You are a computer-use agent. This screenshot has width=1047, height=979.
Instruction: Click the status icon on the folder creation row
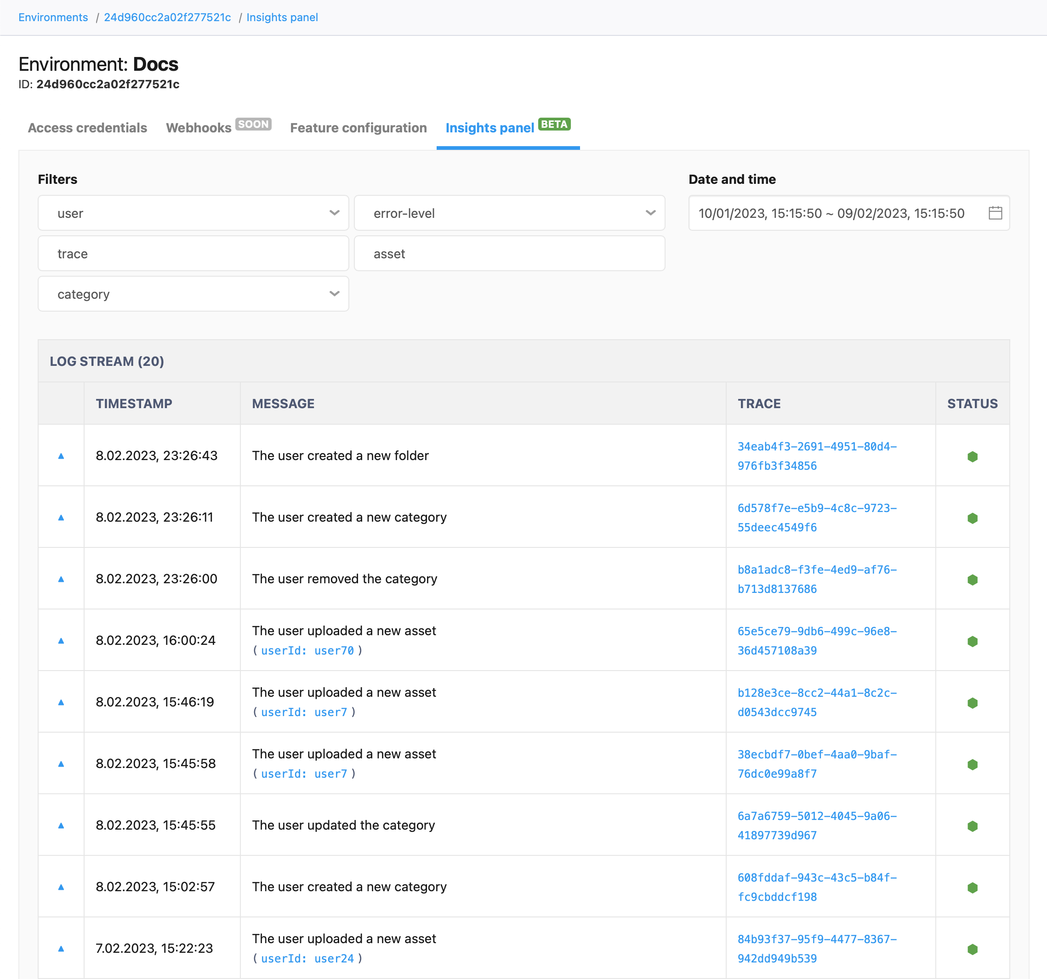972,456
